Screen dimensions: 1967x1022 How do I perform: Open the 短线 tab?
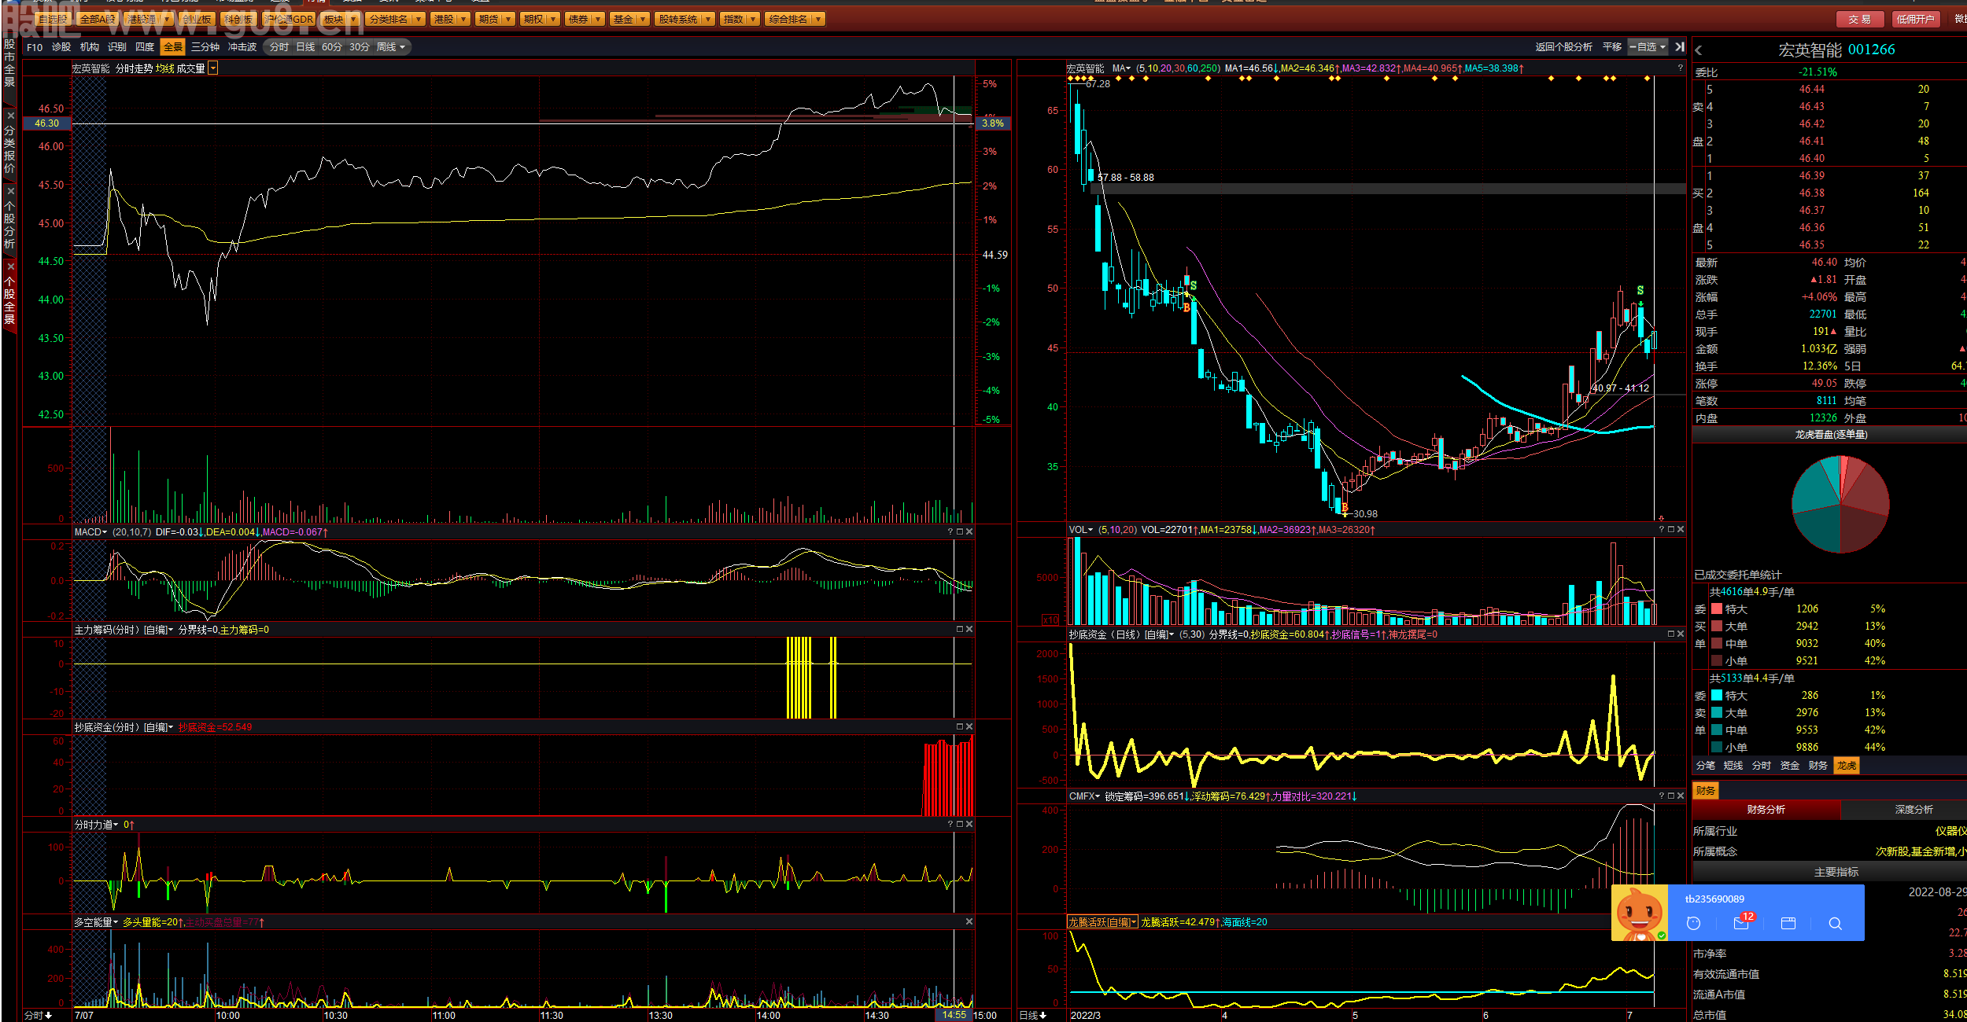pos(1733,766)
